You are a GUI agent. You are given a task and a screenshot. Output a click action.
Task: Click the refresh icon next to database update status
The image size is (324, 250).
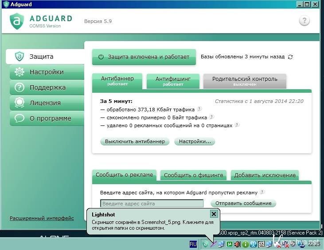(x=290, y=57)
